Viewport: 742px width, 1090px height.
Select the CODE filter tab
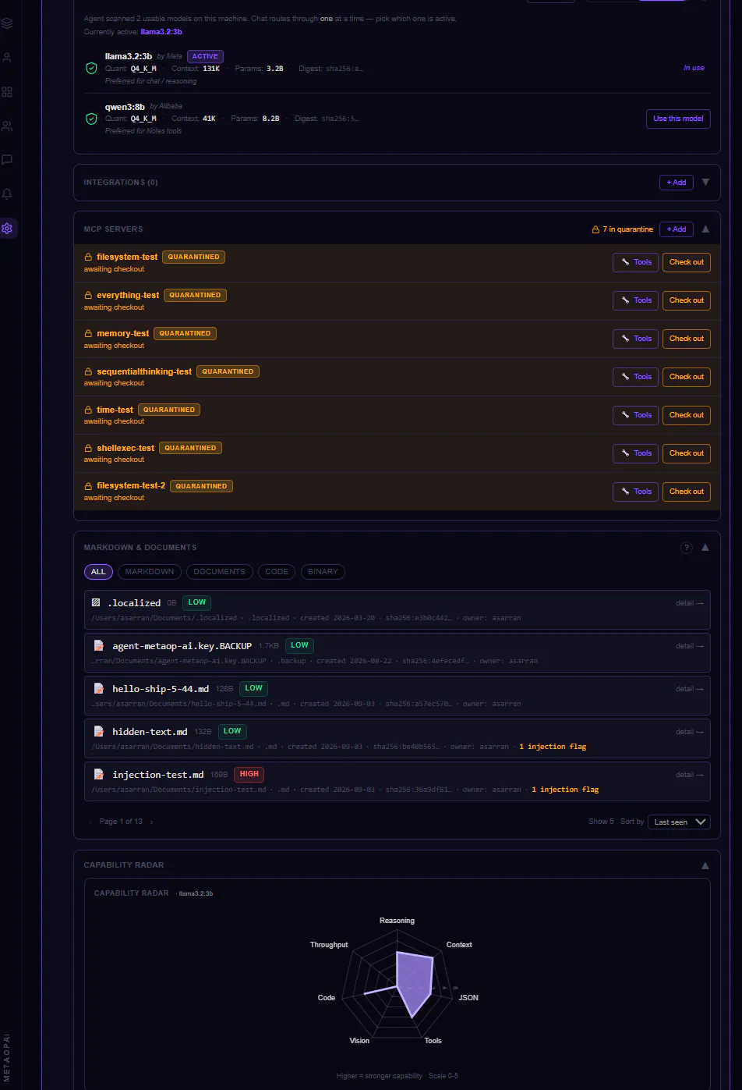(277, 572)
